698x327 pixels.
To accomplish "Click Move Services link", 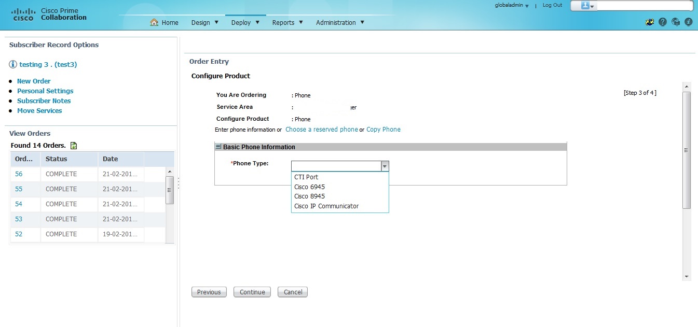I will pos(39,110).
